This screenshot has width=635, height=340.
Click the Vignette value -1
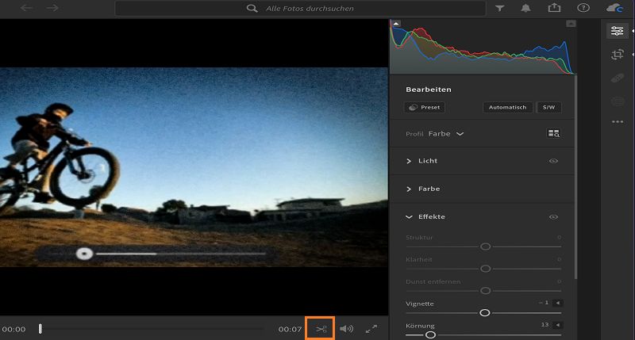(544, 303)
